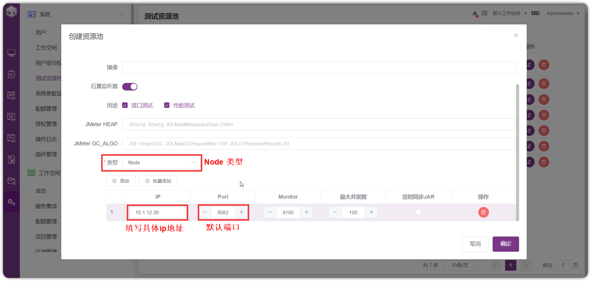Image resolution: width=591 pixels, height=281 pixels.
Task: Check the 定时同步JAR checkbox
Action: [418, 212]
